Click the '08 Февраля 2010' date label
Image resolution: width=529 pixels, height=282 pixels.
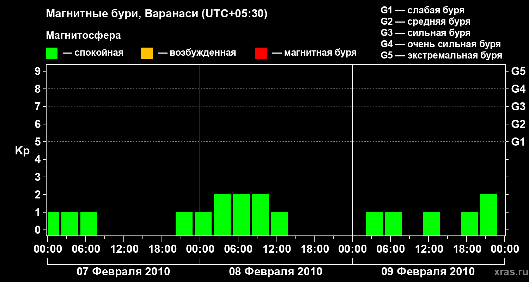(276, 272)
